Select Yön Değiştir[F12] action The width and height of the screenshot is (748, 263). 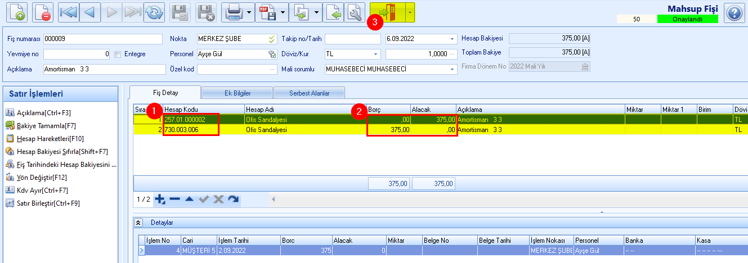tap(43, 178)
